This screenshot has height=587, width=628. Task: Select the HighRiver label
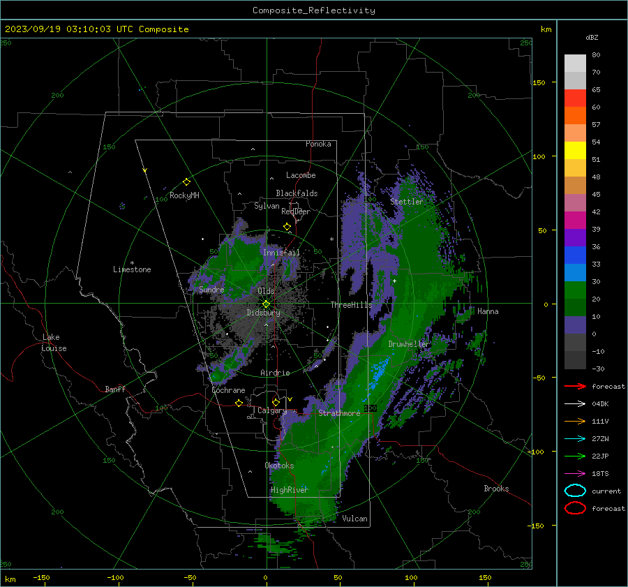pyautogui.click(x=290, y=490)
